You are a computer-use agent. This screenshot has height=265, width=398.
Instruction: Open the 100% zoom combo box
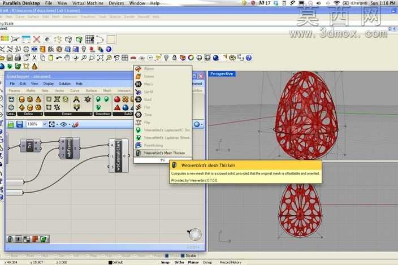click(x=37, y=124)
